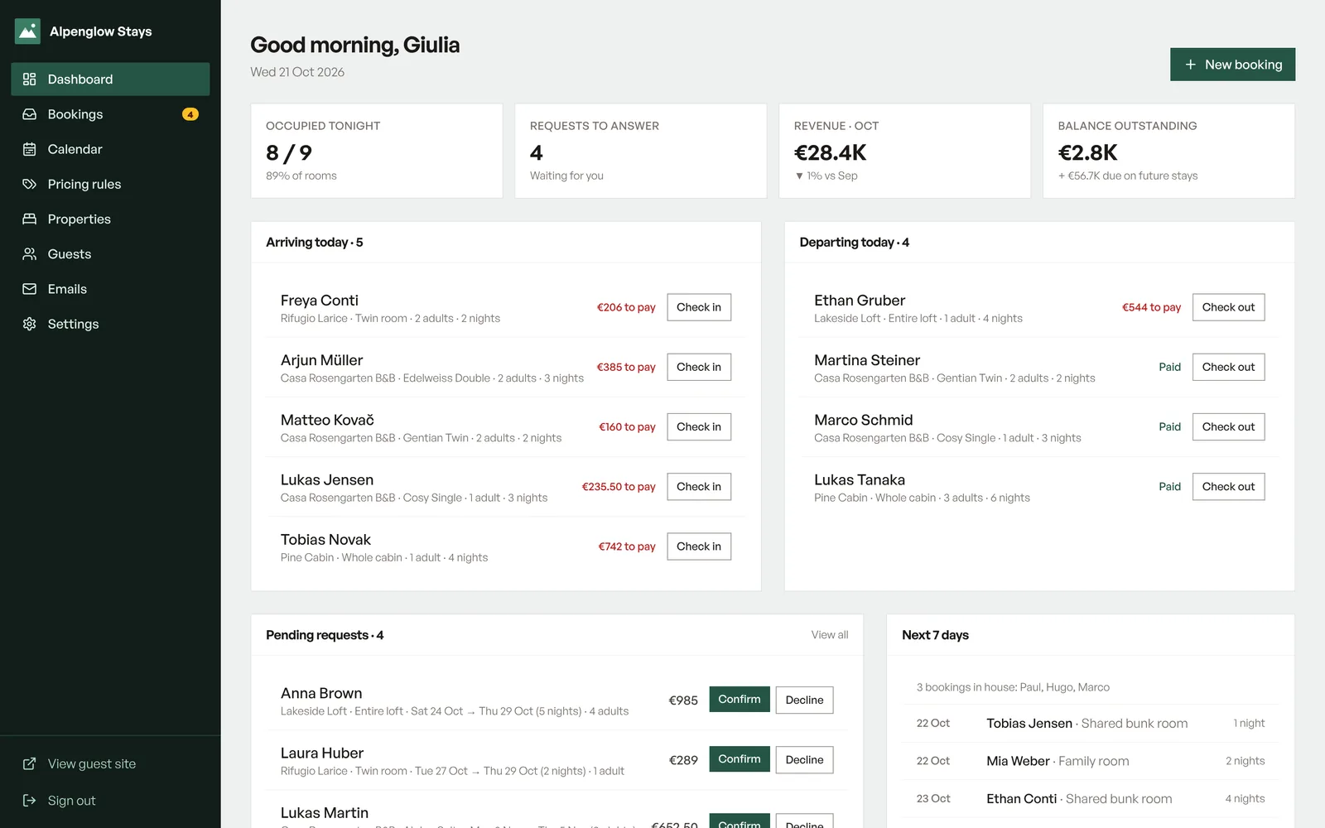Decline Laura Huber's request

coord(804,759)
